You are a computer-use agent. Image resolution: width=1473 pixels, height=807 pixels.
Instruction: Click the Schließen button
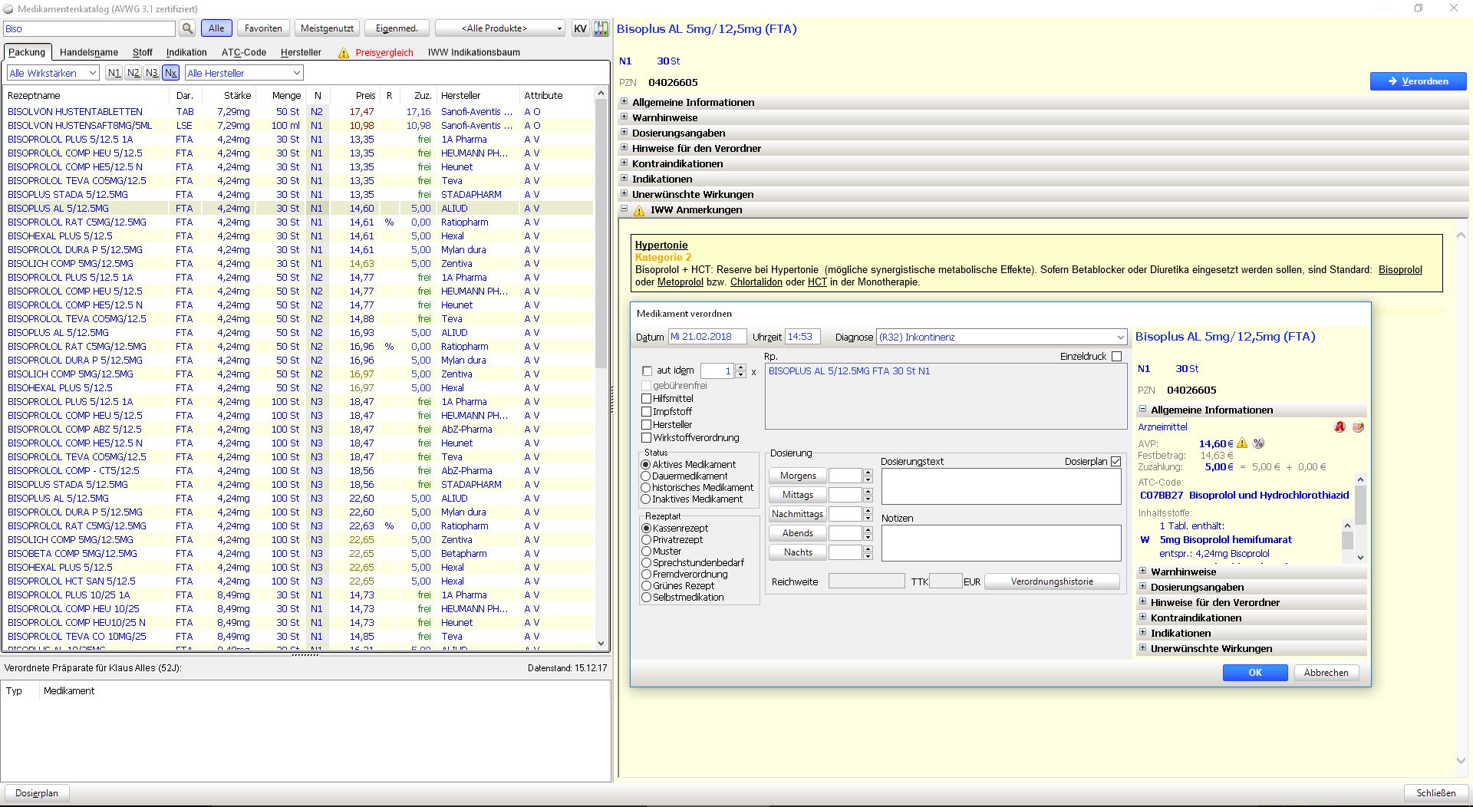coord(1436,793)
